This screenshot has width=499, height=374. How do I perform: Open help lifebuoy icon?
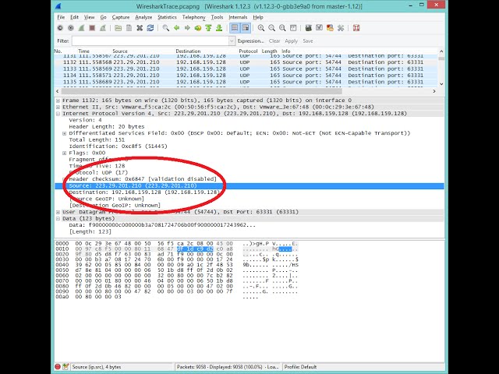(356, 28)
